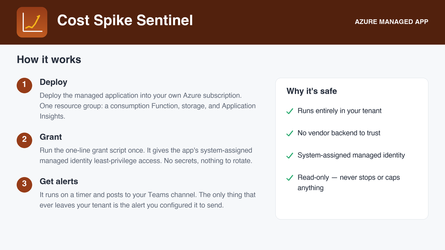Click the "How it works" heading
The image size is (445, 250).
pyautogui.click(x=49, y=60)
